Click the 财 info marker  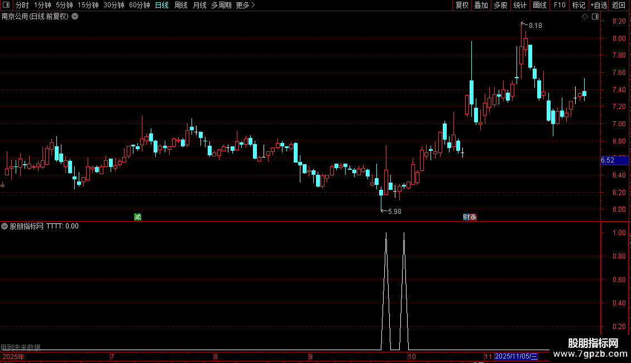pyautogui.click(x=466, y=217)
